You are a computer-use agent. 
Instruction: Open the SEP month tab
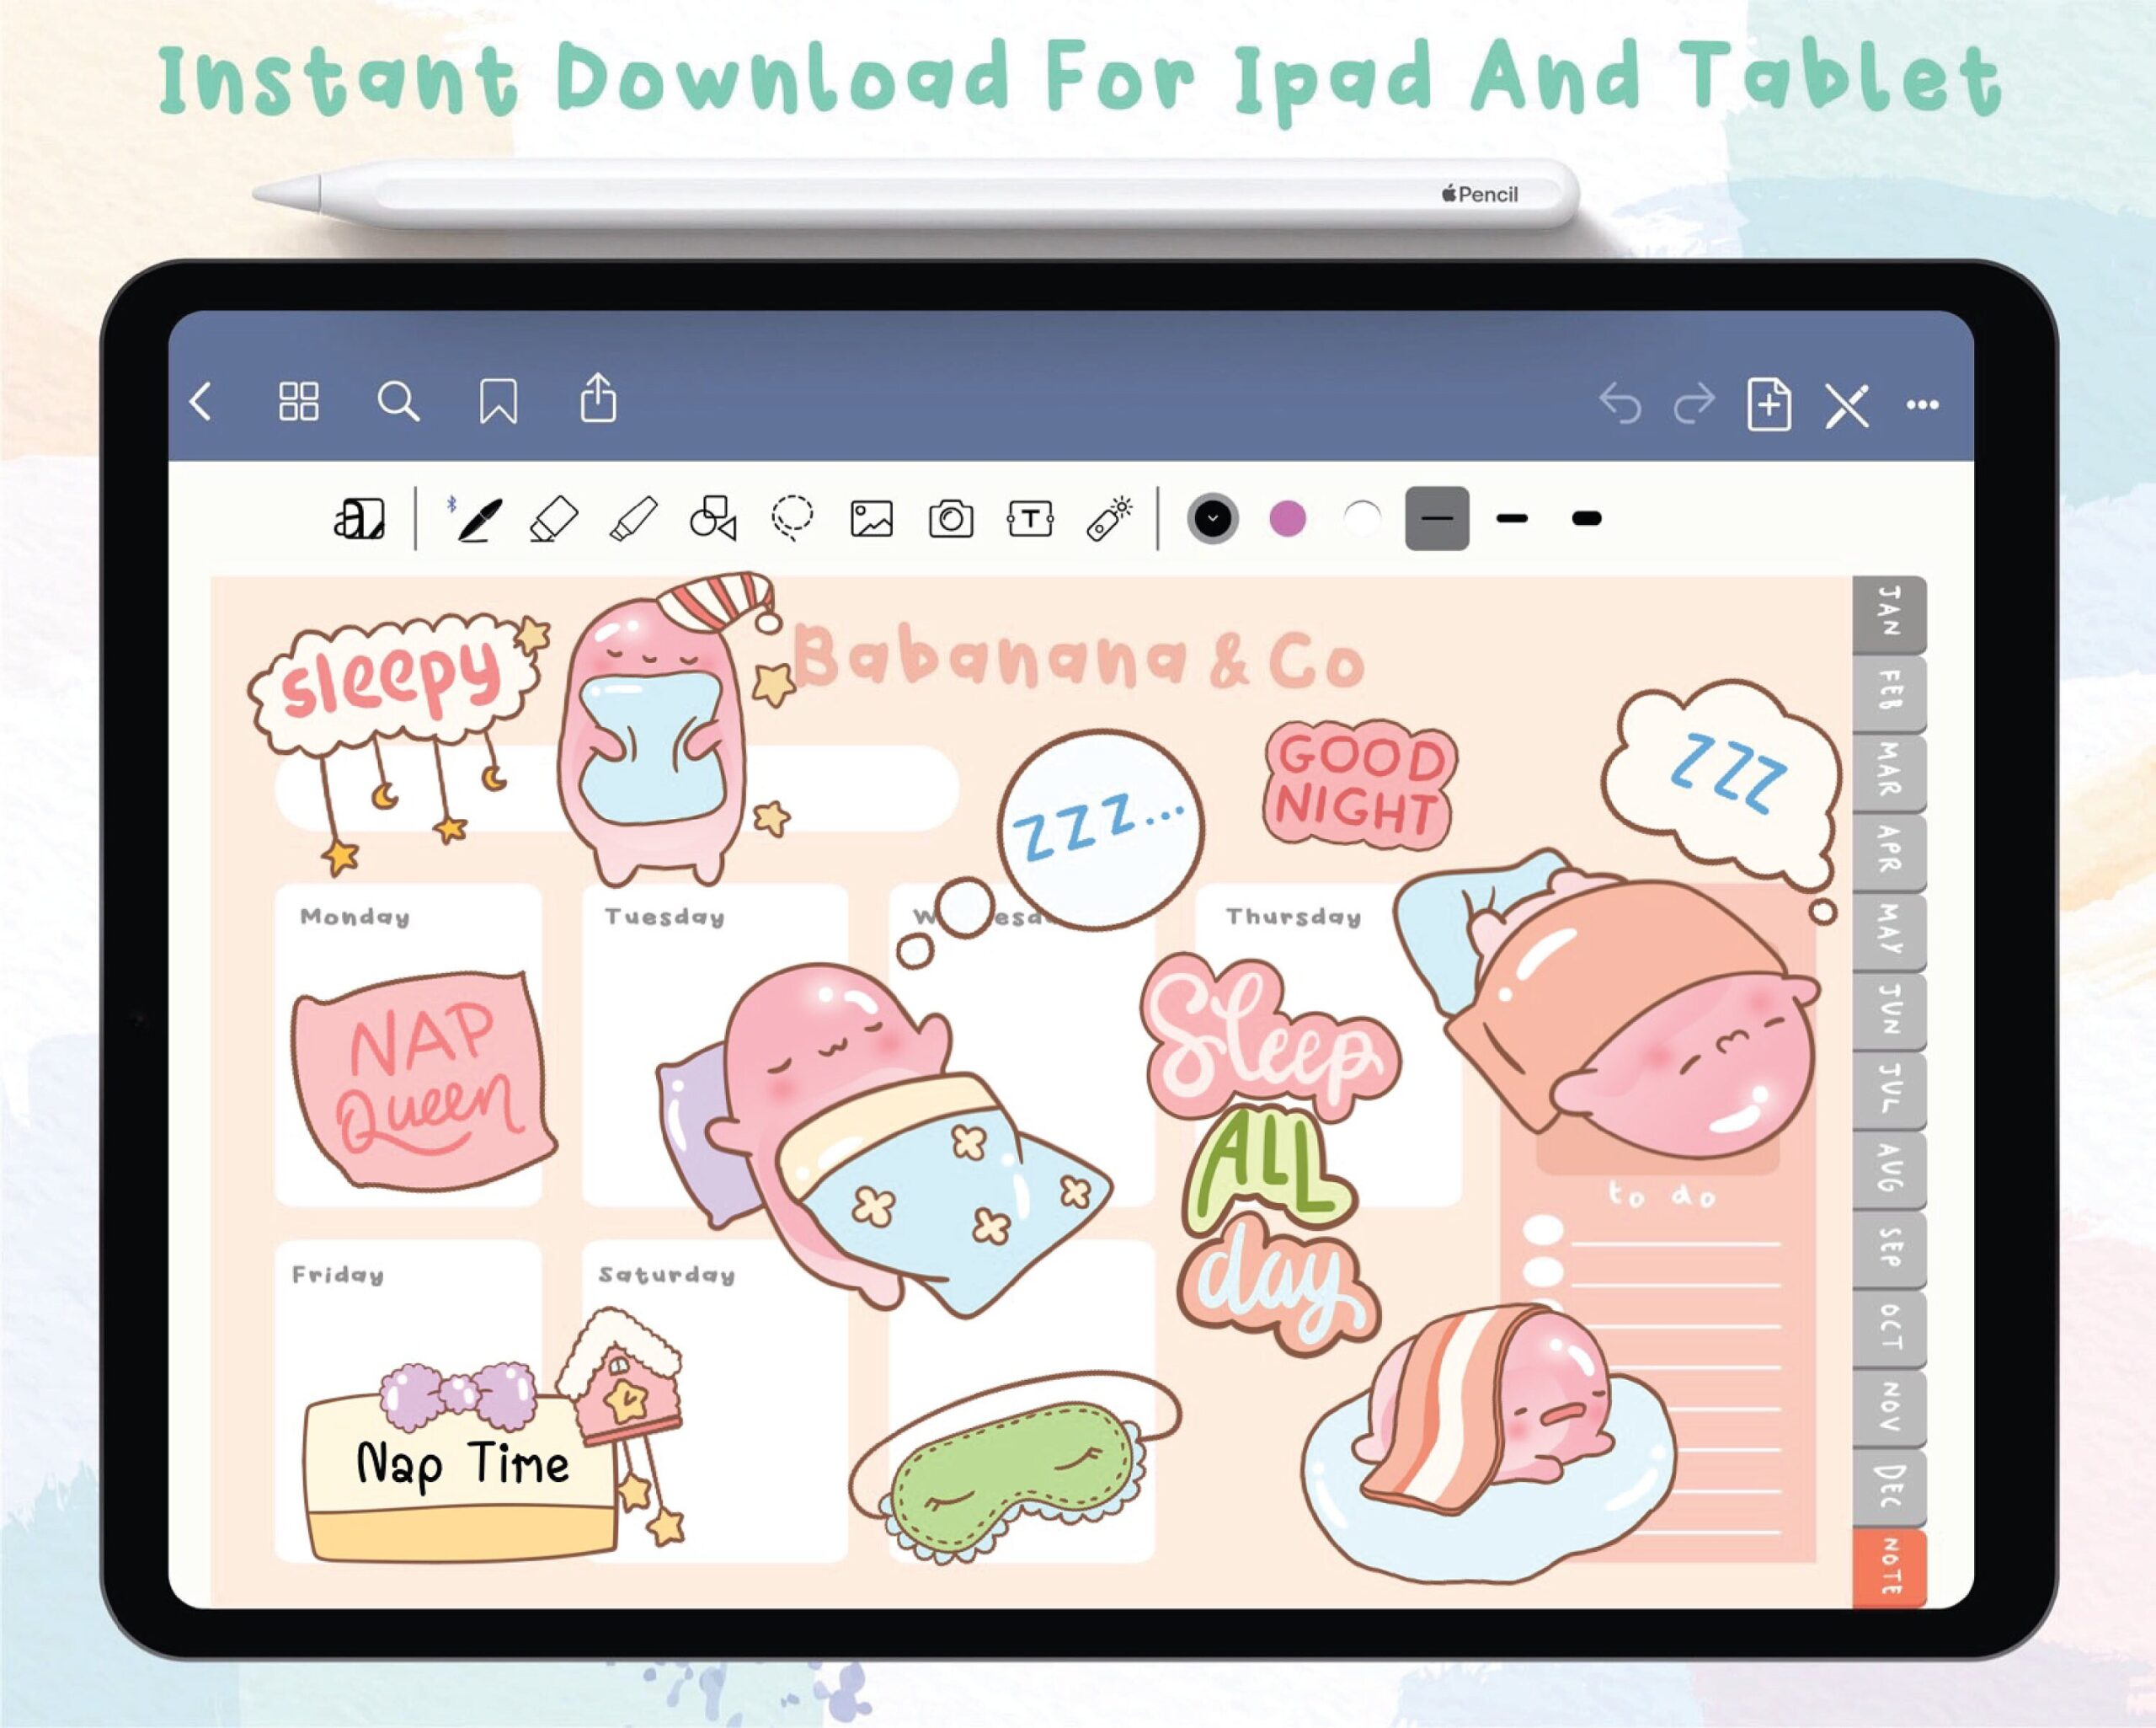1889,1248
